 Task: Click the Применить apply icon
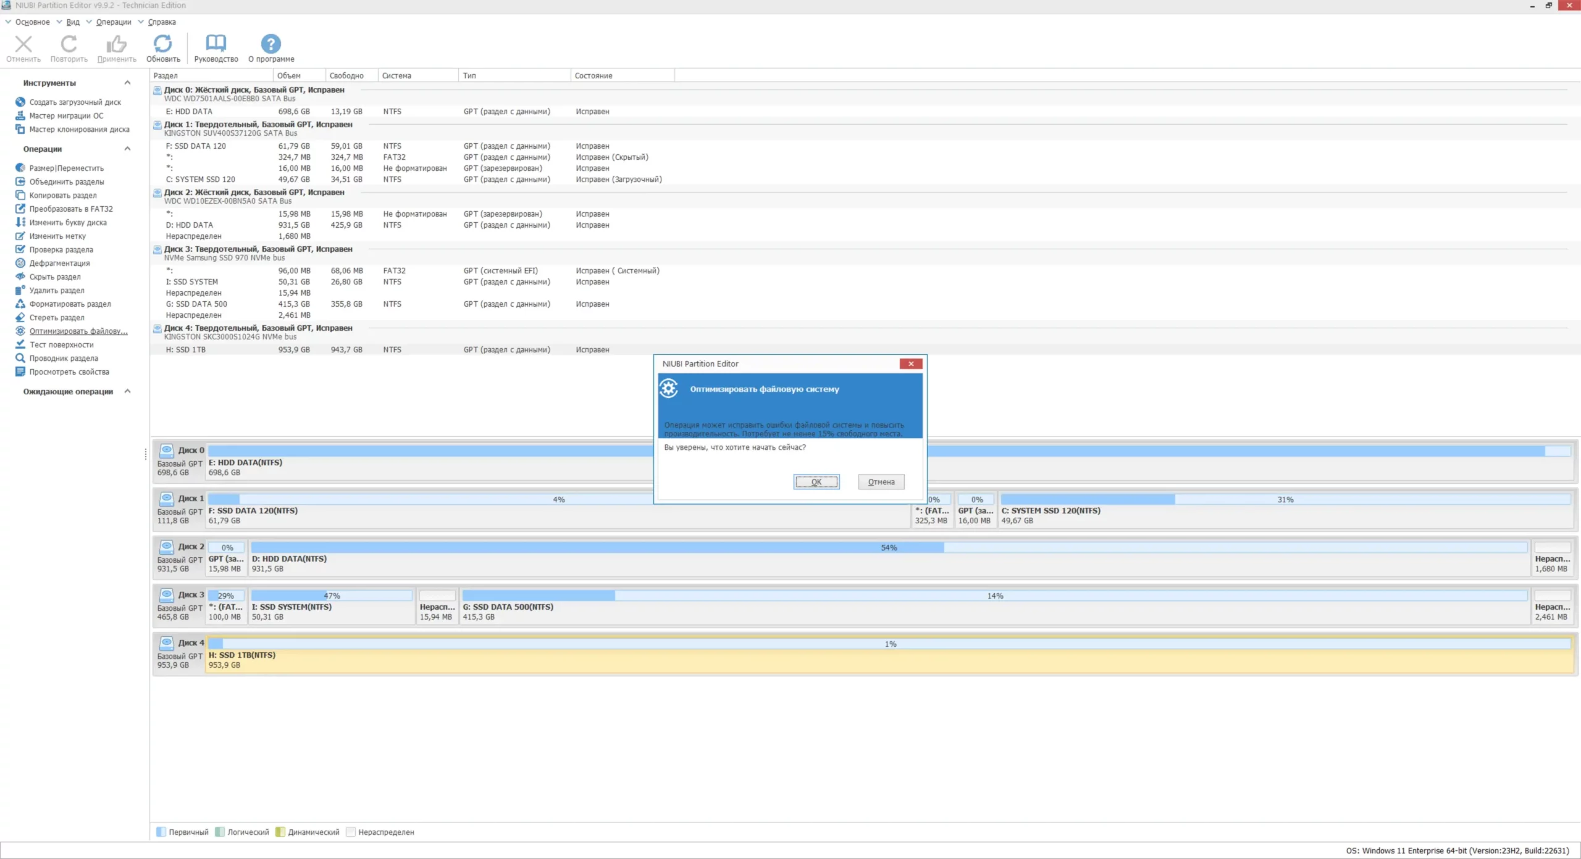116,46
